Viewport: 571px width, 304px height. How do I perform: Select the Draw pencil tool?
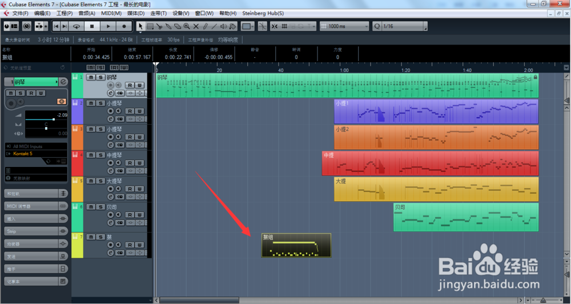click(205, 26)
